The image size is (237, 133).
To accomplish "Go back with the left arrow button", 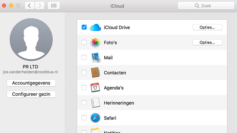I will tap(29, 6).
